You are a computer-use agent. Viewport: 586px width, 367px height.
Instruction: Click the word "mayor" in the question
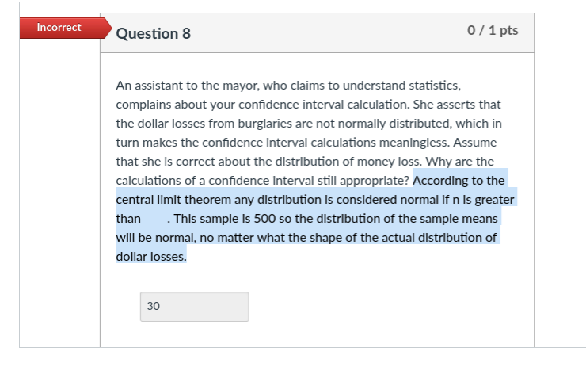(x=241, y=86)
